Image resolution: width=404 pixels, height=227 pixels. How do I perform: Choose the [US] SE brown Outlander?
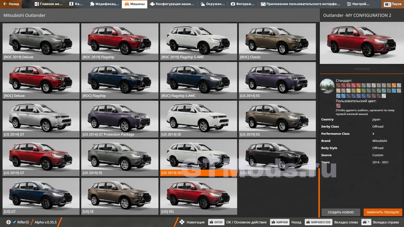[x=120, y=196]
